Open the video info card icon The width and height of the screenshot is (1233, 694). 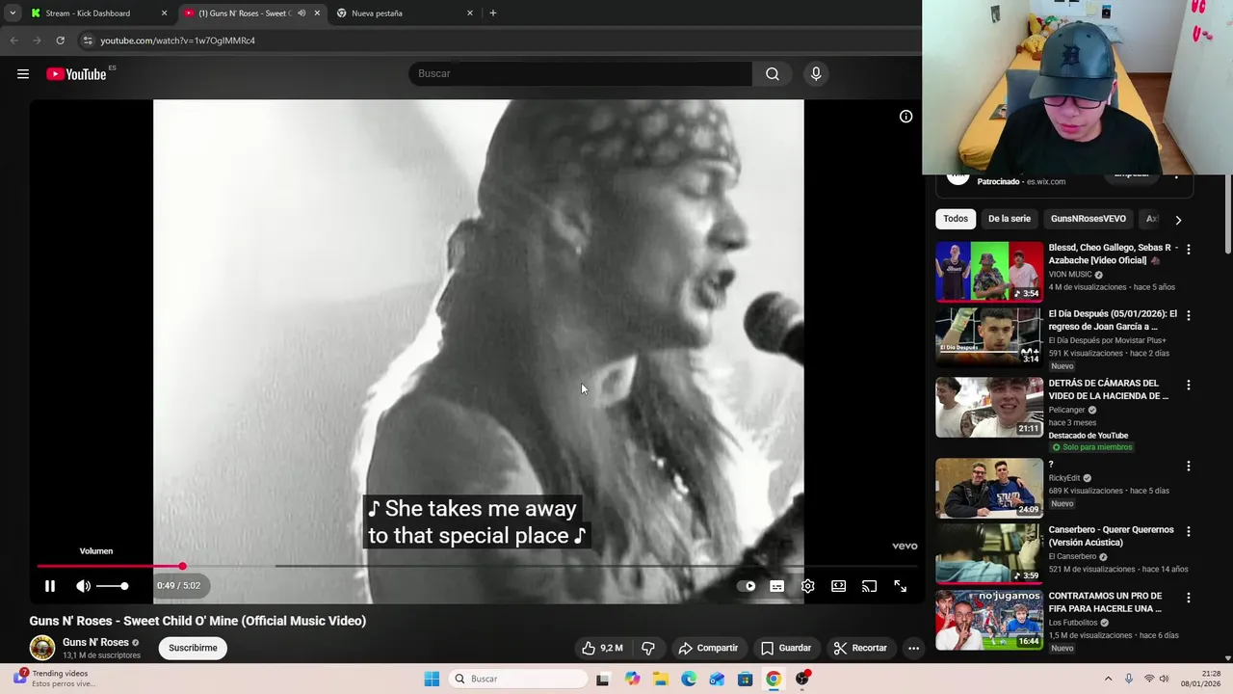[905, 117]
